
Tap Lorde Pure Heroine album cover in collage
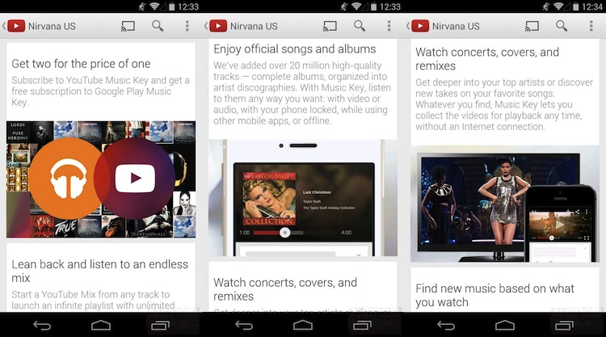click(18, 133)
